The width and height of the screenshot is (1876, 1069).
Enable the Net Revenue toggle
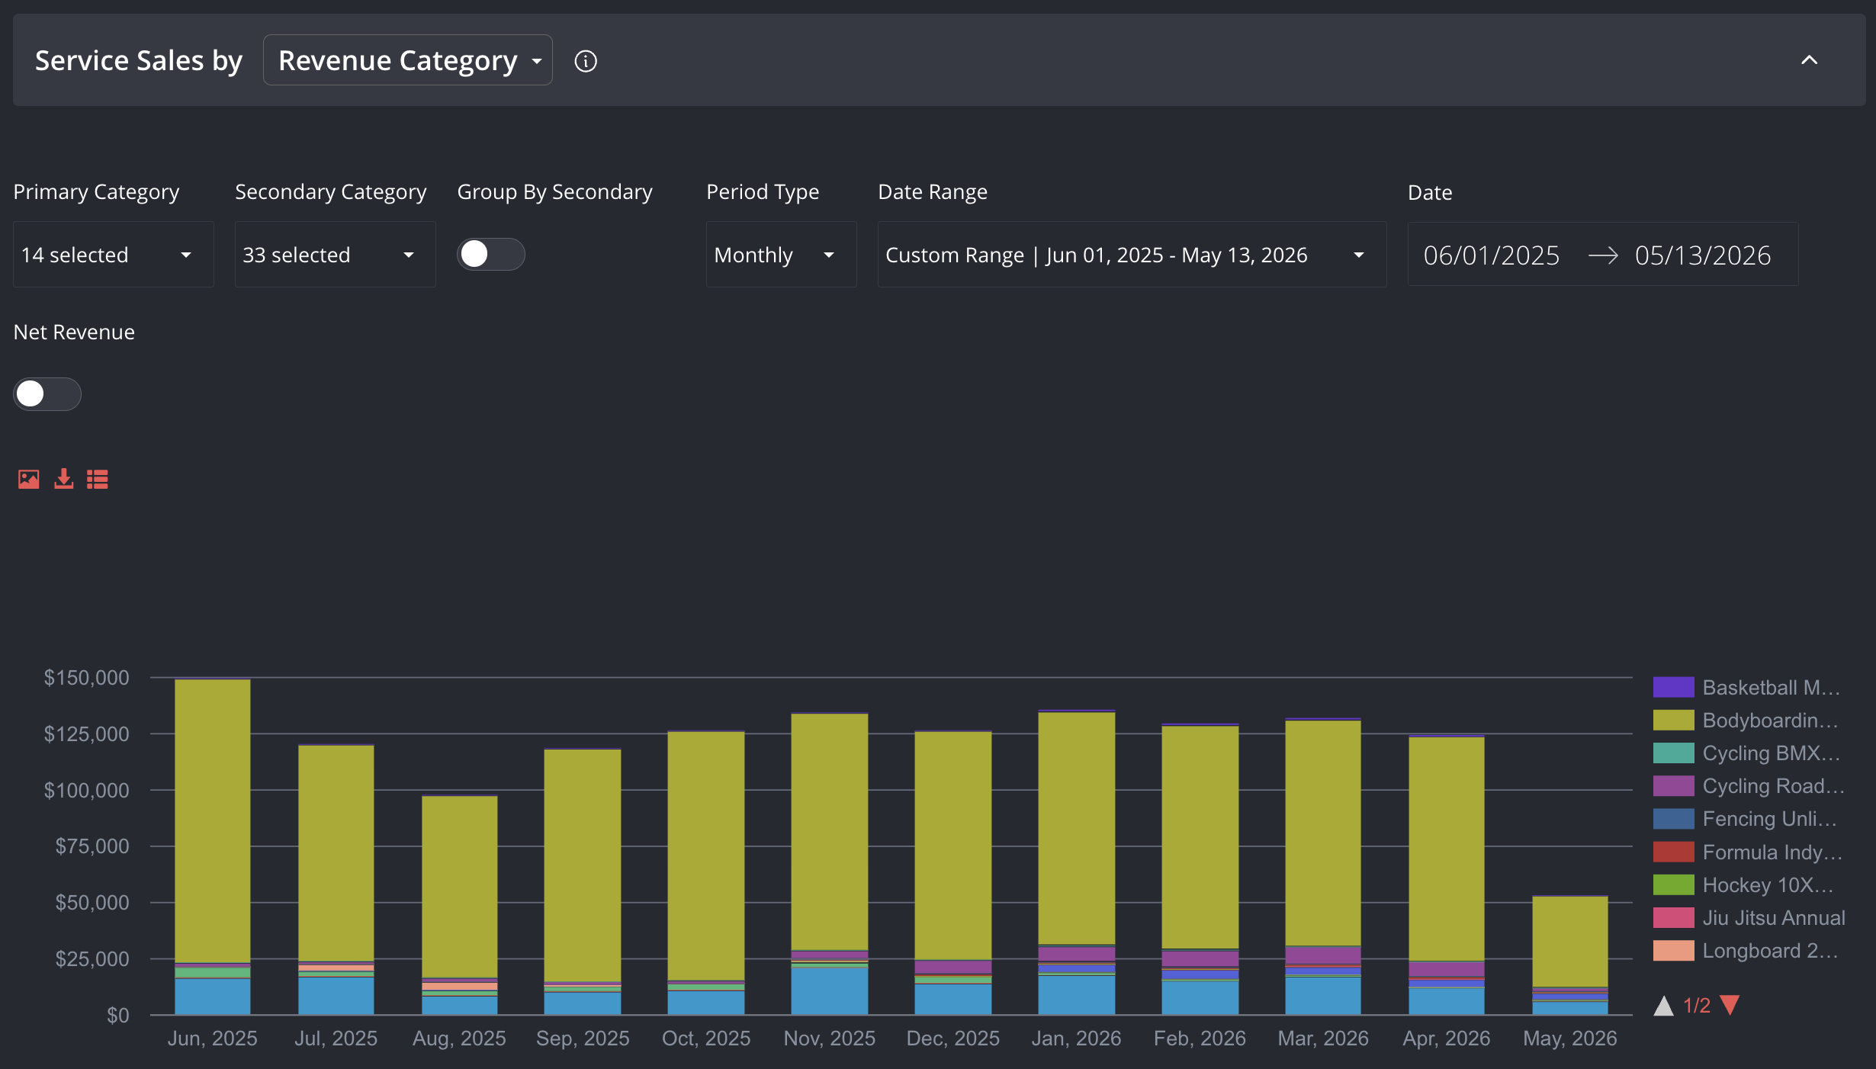pyautogui.click(x=47, y=394)
